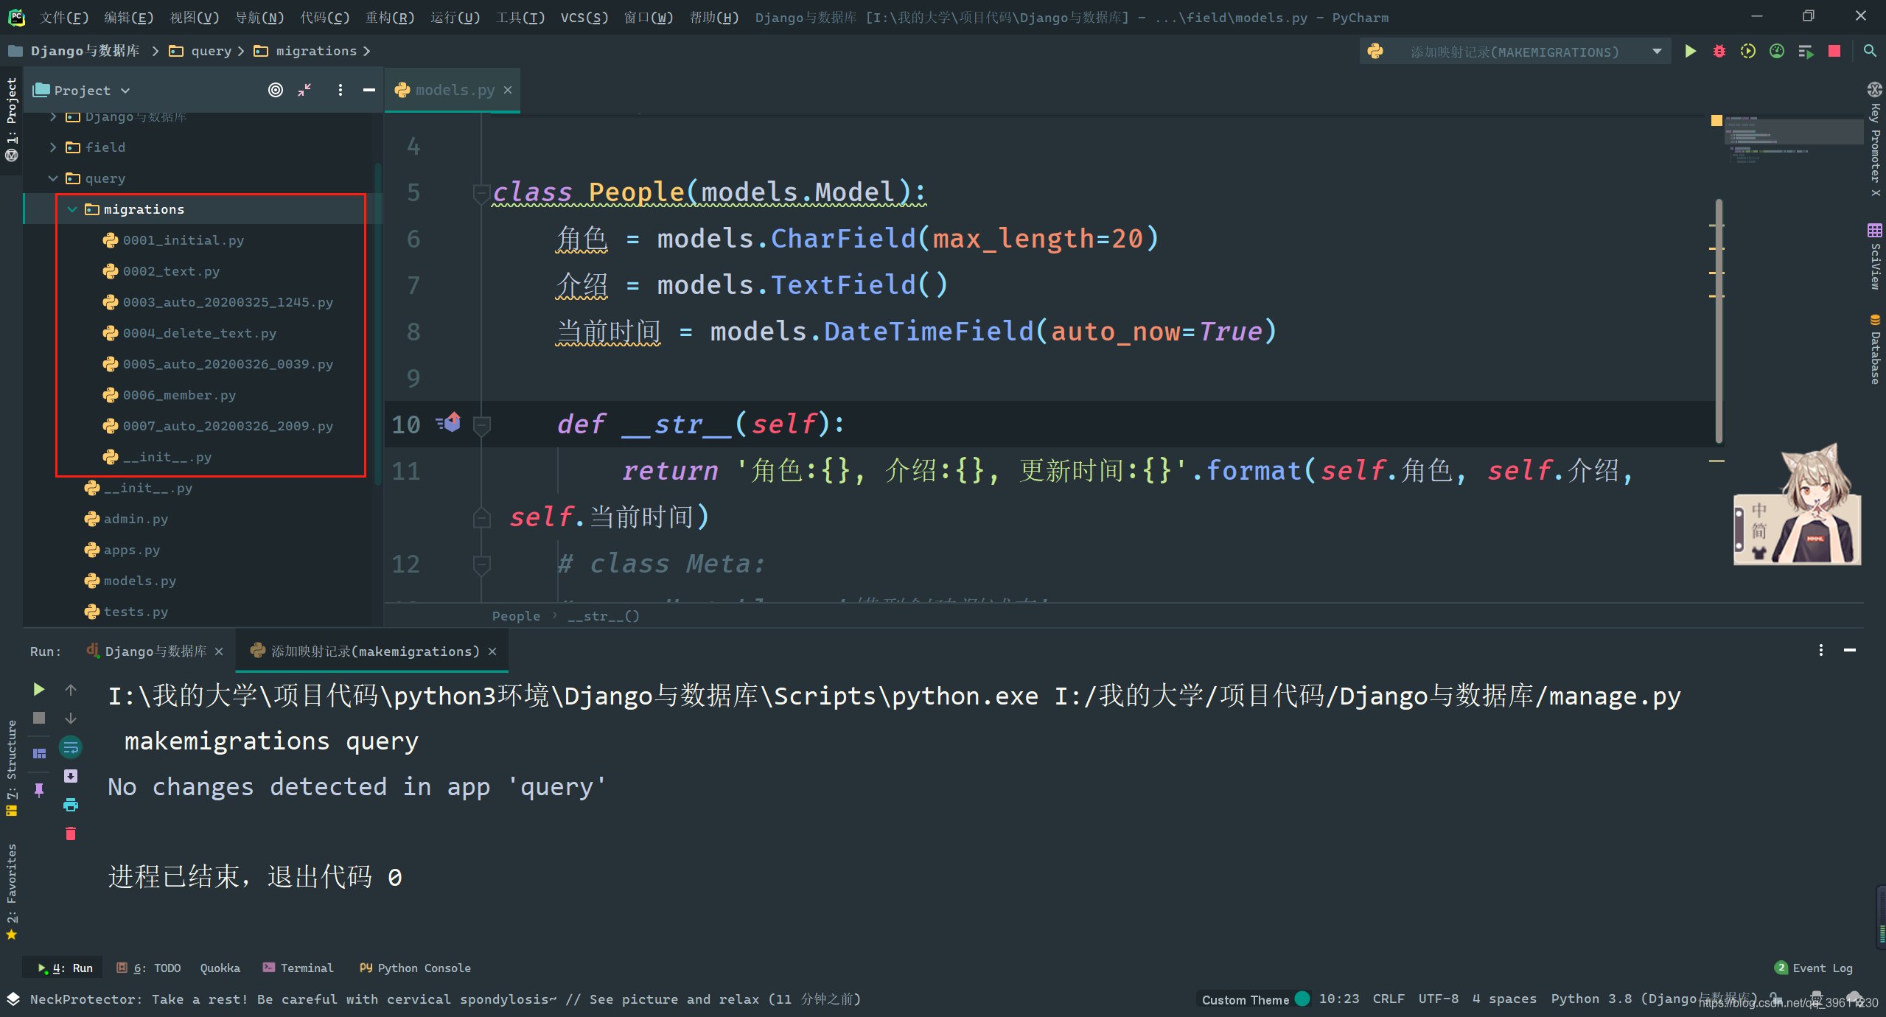Toggle scroll-to-end in the Run console

[71, 776]
